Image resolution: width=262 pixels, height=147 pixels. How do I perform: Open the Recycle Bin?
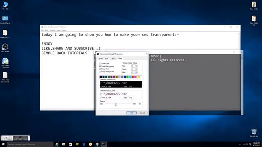tap(254, 133)
